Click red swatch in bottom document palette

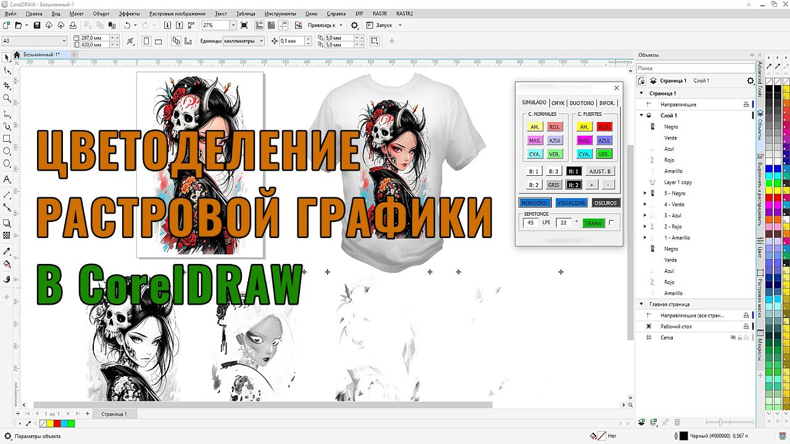[x=57, y=424]
